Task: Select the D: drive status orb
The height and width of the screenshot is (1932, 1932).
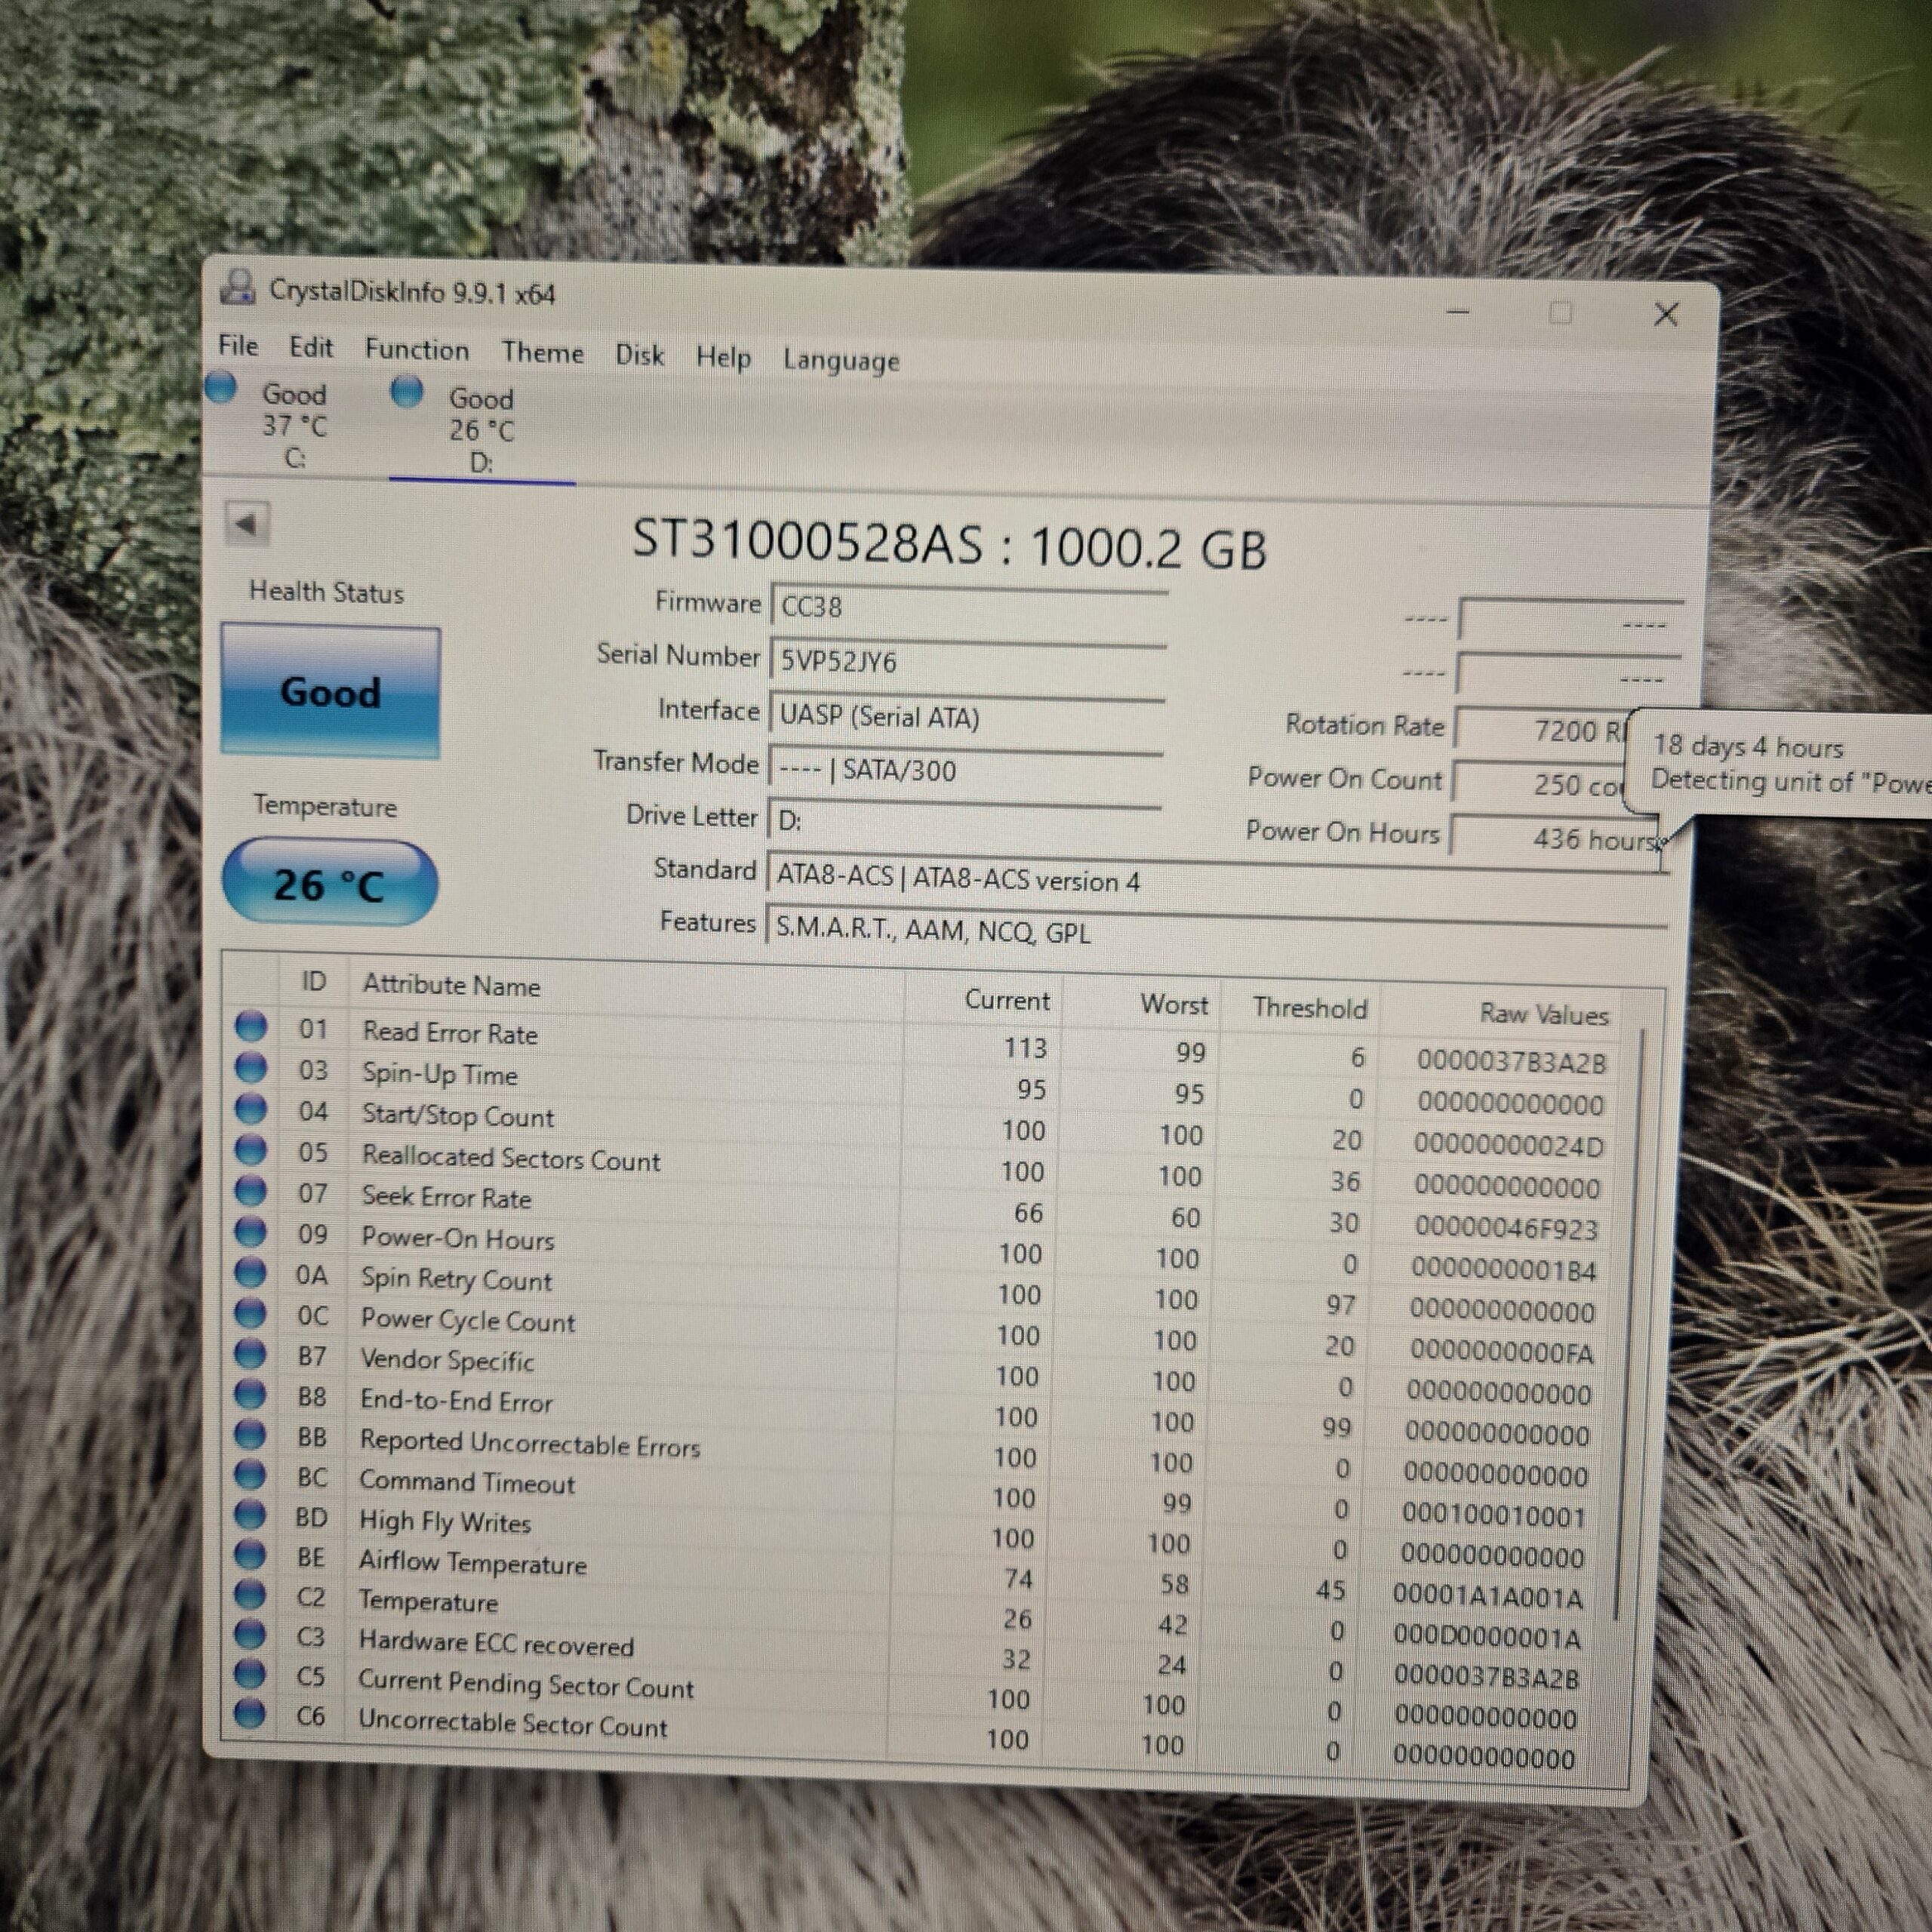Action: pos(407,392)
